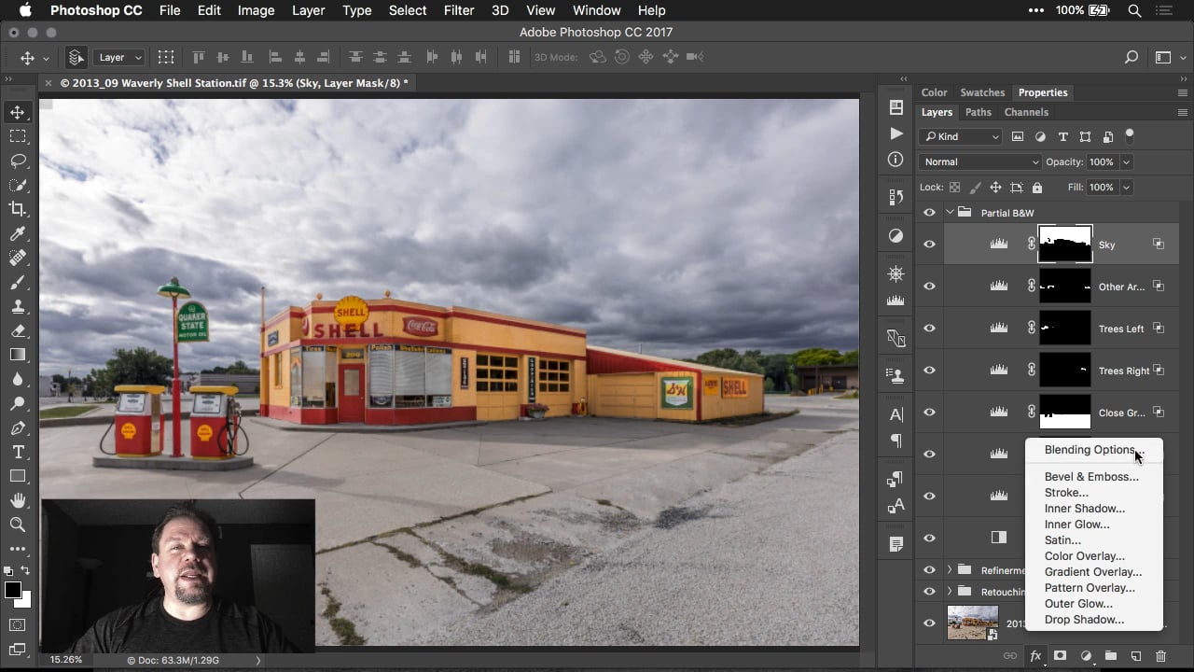Image resolution: width=1194 pixels, height=672 pixels.
Task: Select the Quick Selection tool
Action: [18, 185]
